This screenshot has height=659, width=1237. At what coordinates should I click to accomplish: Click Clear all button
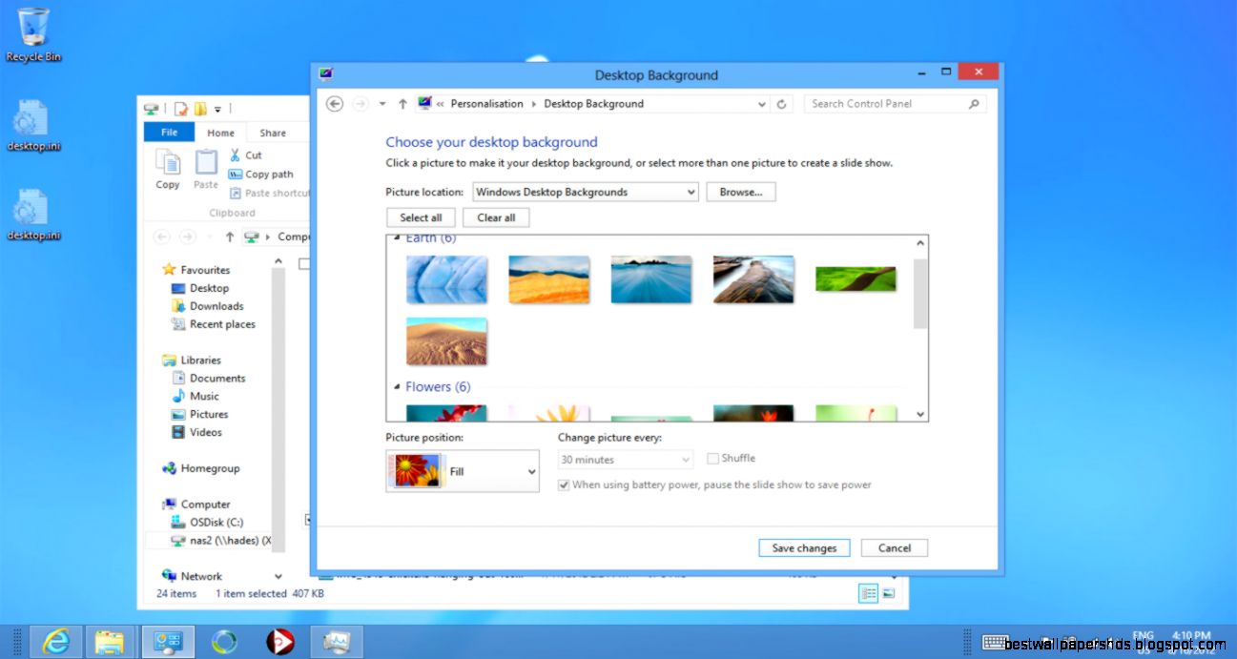pyautogui.click(x=496, y=217)
